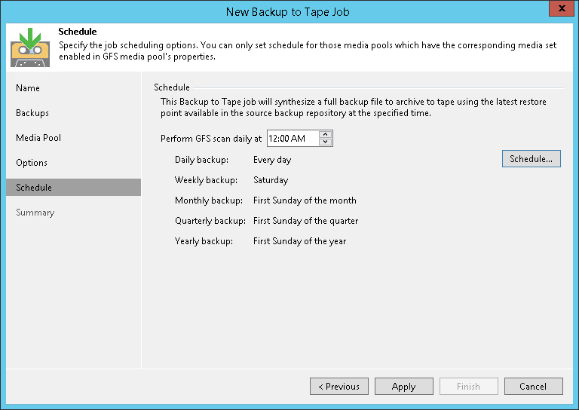Click the Weekly backup 'Saturday' value
Viewport: 579px width, 410px height.
[271, 180]
